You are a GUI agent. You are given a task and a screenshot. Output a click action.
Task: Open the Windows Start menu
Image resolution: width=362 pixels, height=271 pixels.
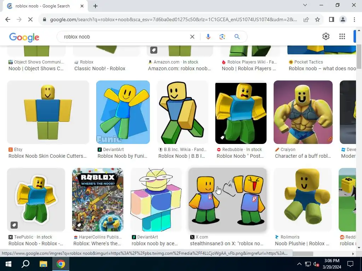pos(8,264)
